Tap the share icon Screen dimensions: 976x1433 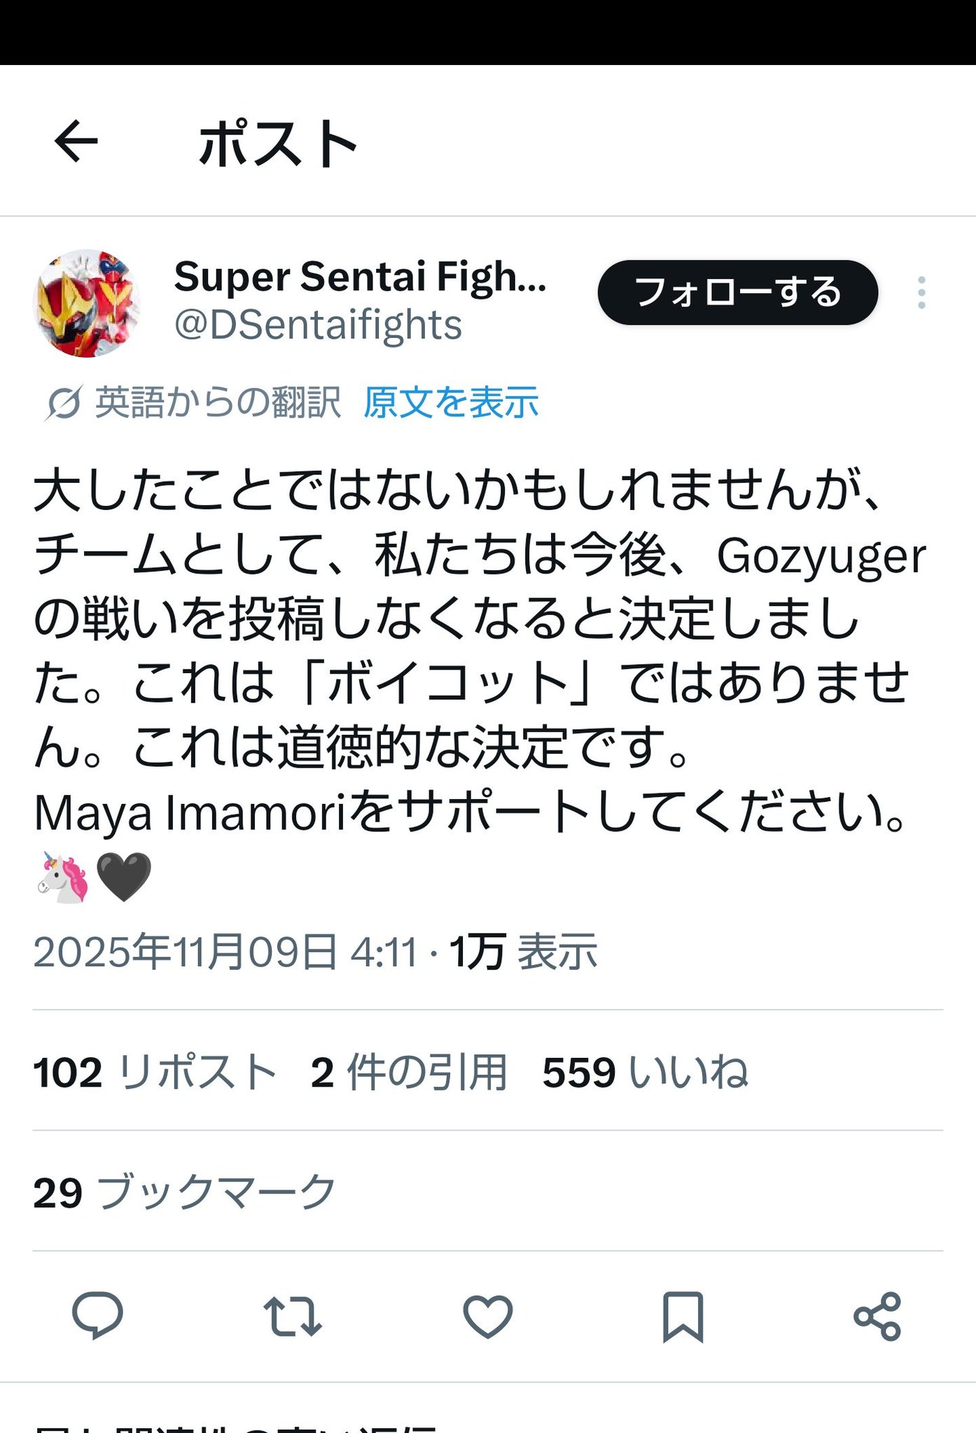[877, 1315]
